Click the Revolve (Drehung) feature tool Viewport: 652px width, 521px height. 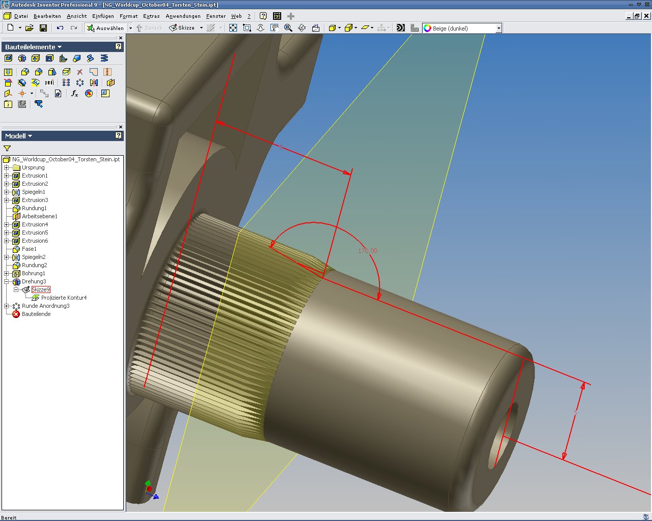tap(22, 59)
